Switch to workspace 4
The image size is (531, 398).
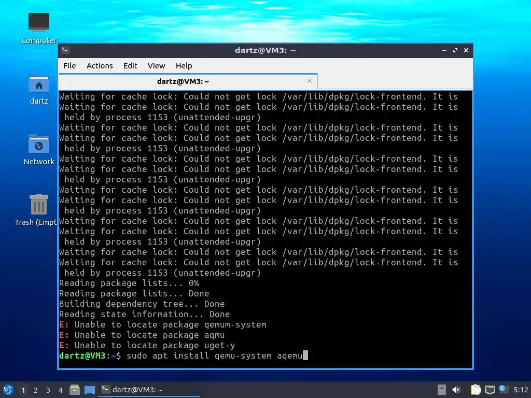61,390
